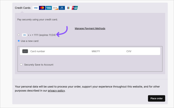Click the UnionPay card logo
The width and height of the screenshot is (174, 108).
click(75, 8)
